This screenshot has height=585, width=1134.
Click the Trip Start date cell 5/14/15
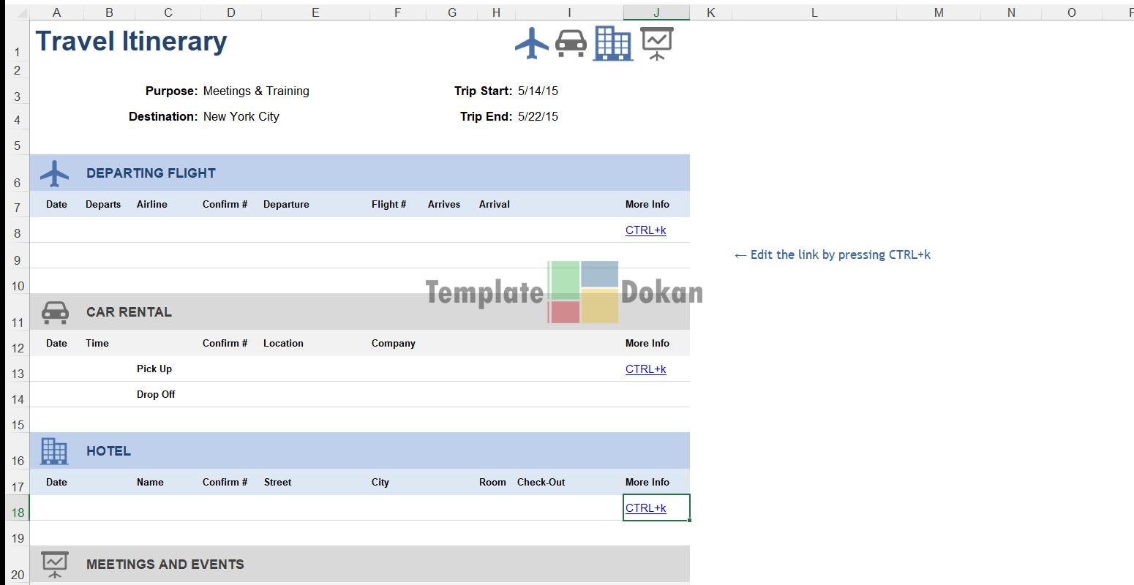pos(538,91)
